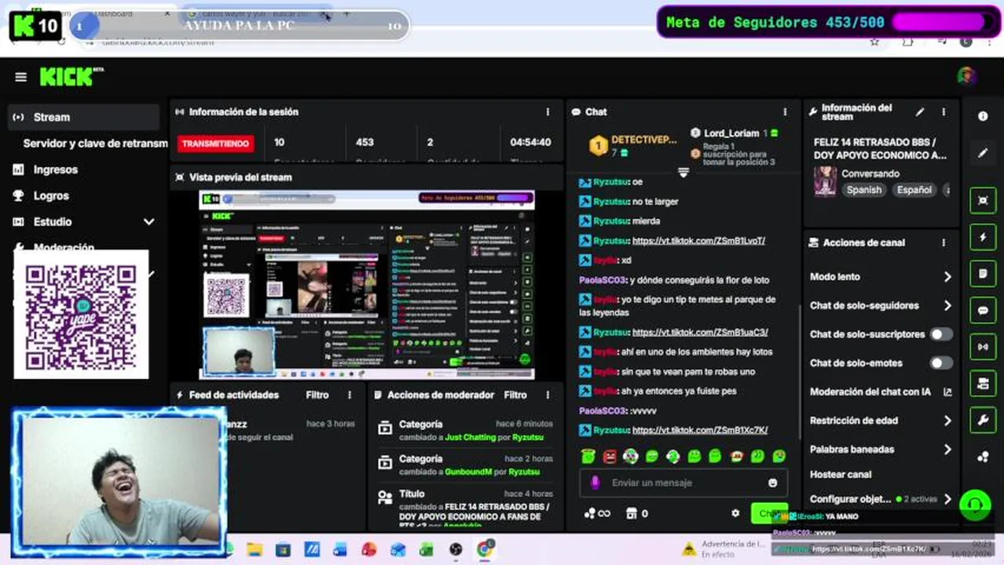Click Chrome icon in taskbar

tap(485, 549)
